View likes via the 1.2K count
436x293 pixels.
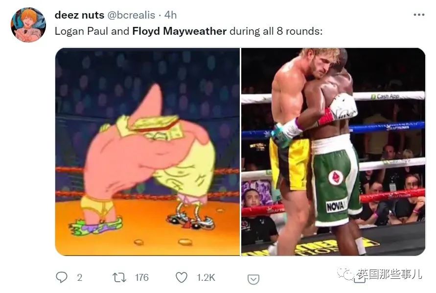pos(206,277)
